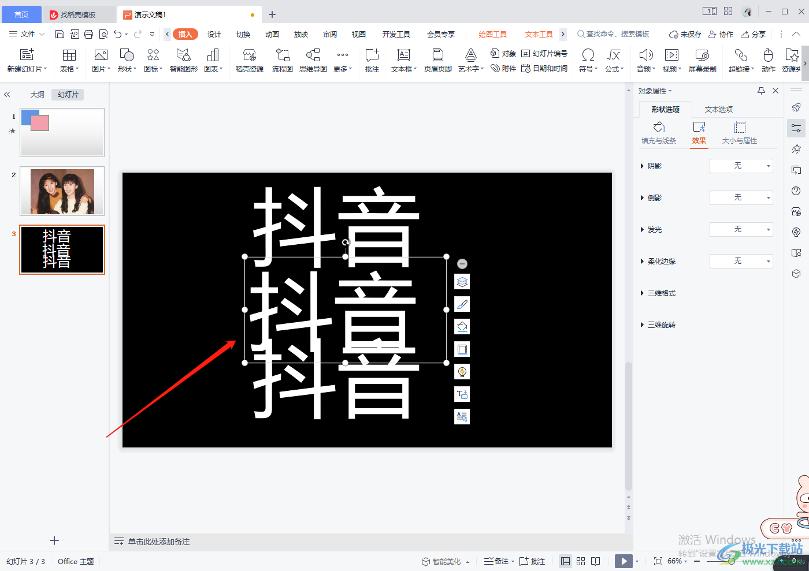Click the 动作 action icon
This screenshot has width=809, height=571.
coord(768,61)
